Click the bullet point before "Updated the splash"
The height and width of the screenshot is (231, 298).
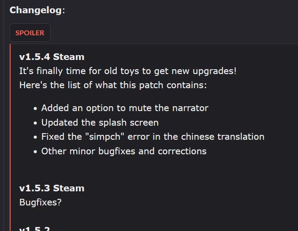pyautogui.click(x=35, y=123)
